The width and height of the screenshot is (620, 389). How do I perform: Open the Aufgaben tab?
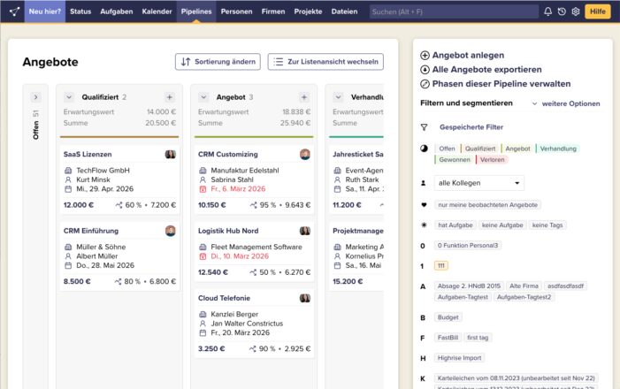[x=116, y=11]
